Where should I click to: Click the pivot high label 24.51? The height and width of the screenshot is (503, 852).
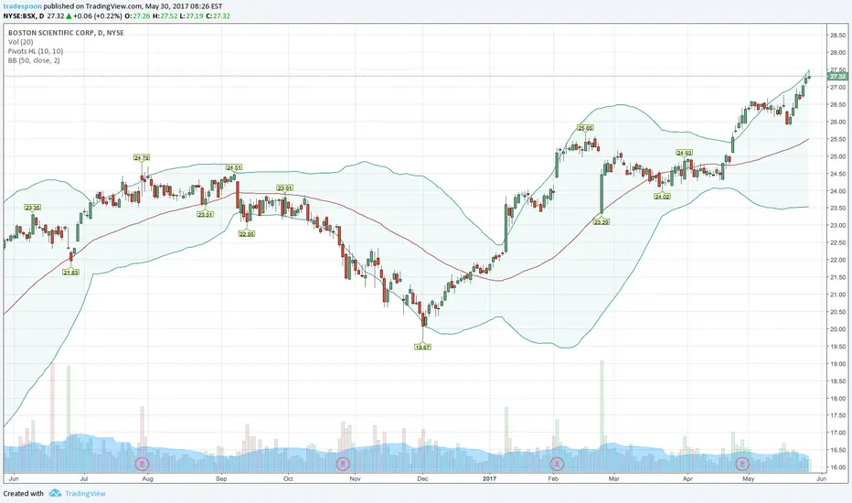point(234,167)
